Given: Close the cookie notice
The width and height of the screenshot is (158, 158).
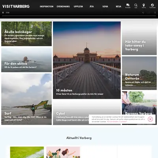Looking at the screenshot, I should pos(150,119).
